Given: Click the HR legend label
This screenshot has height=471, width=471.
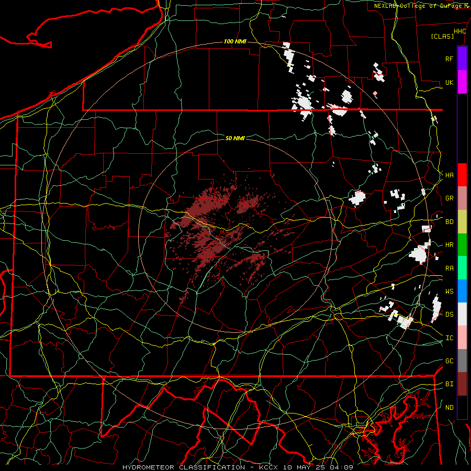Looking at the screenshot, I should tap(449, 244).
